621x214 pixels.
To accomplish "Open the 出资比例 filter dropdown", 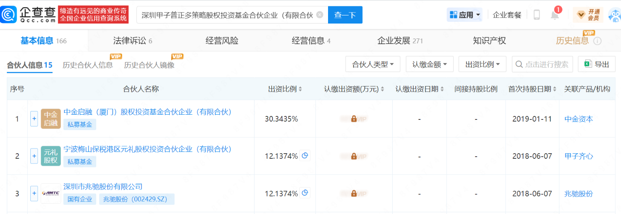I will tap(482, 64).
